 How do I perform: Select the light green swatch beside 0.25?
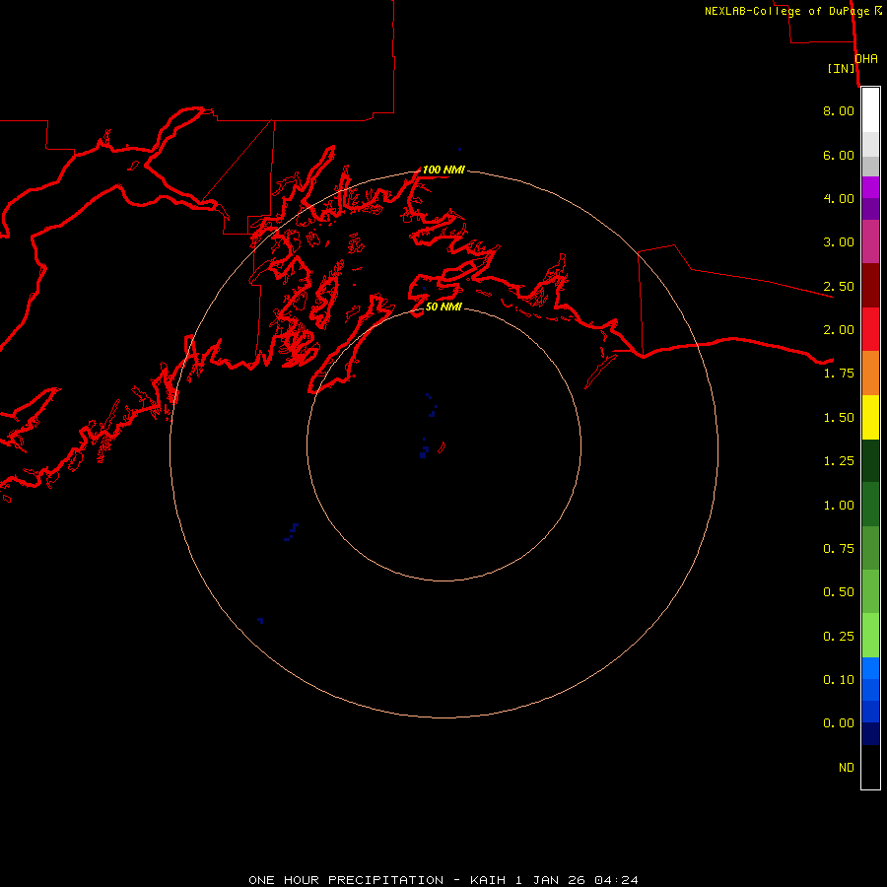point(870,636)
